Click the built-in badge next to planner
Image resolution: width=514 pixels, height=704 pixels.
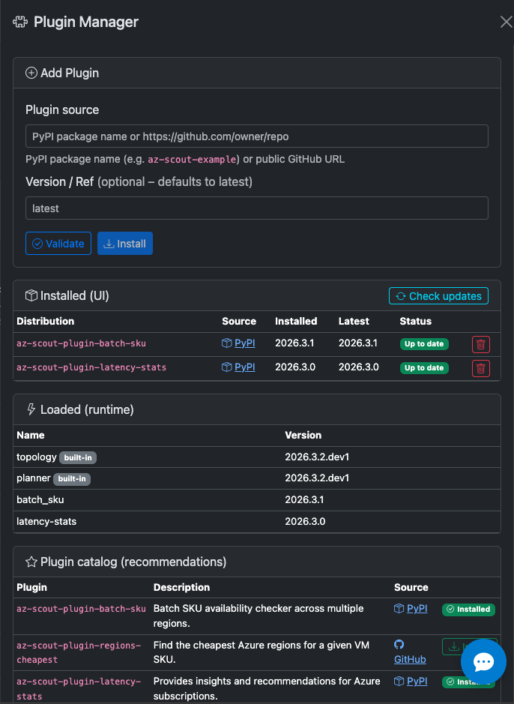pos(72,478)
